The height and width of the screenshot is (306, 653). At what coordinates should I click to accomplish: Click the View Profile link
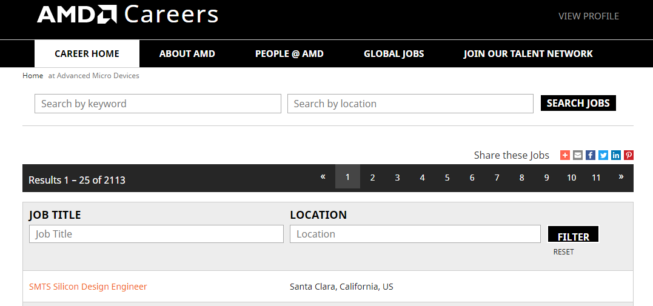coord(589,16)
